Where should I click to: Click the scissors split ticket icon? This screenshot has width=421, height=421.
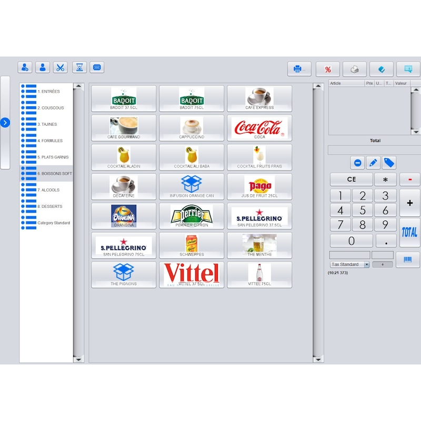click(x=61, y=67)
